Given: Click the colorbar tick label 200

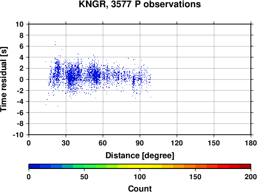Looking at the screenshot, I should point(251,177).
